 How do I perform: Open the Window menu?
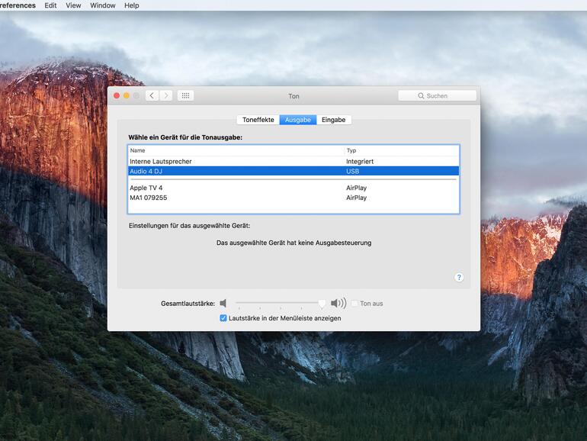click(x=103, y=5)
